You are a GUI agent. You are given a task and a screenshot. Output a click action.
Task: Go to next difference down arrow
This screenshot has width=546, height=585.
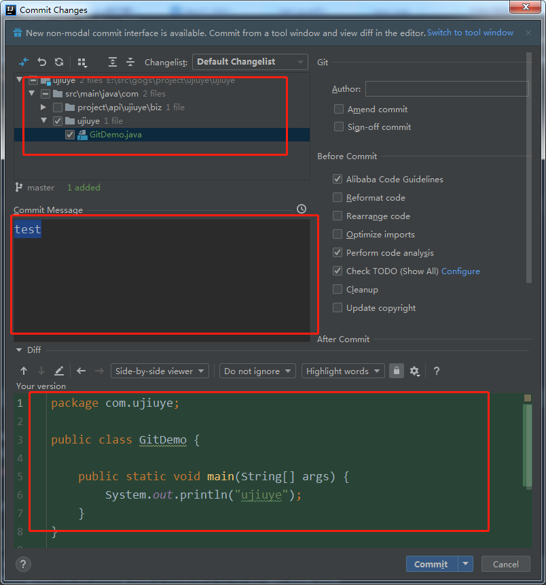click(x=41, y=371)
